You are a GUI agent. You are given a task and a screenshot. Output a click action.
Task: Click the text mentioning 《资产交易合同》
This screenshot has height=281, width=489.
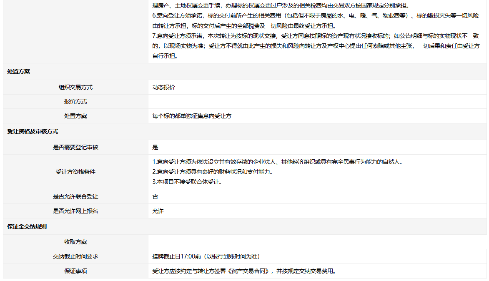click(244, 271)
